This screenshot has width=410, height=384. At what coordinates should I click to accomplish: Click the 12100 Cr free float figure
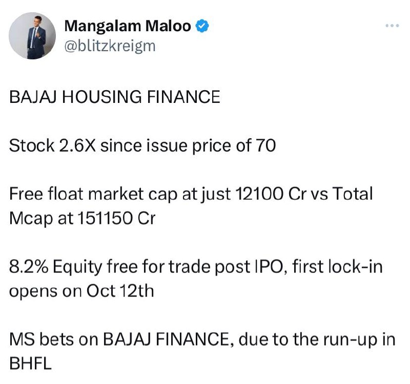(x=271, y=194)
